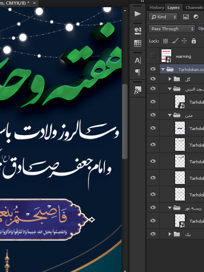Filter layers by adjustment layer icon
Screen dimensions: 204x272
196,17
